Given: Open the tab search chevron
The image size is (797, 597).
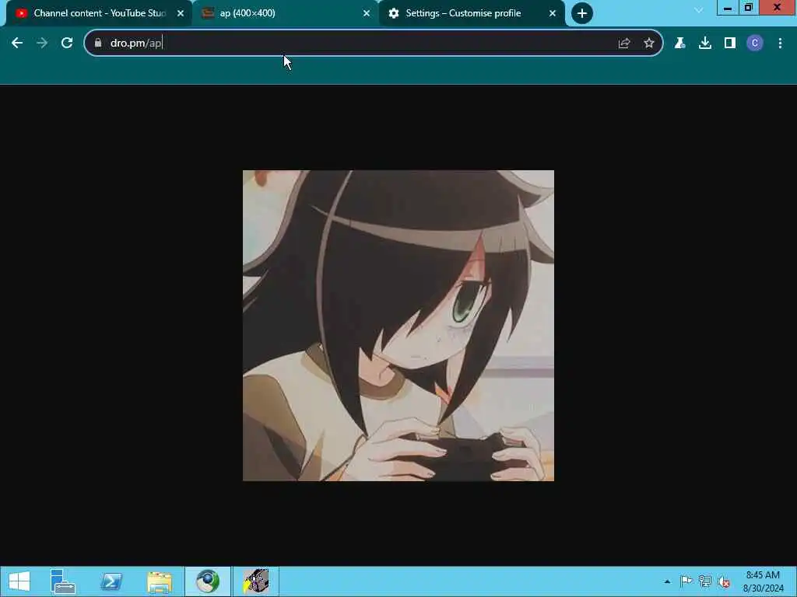Looking at the screenshot, I should point(699,10).
